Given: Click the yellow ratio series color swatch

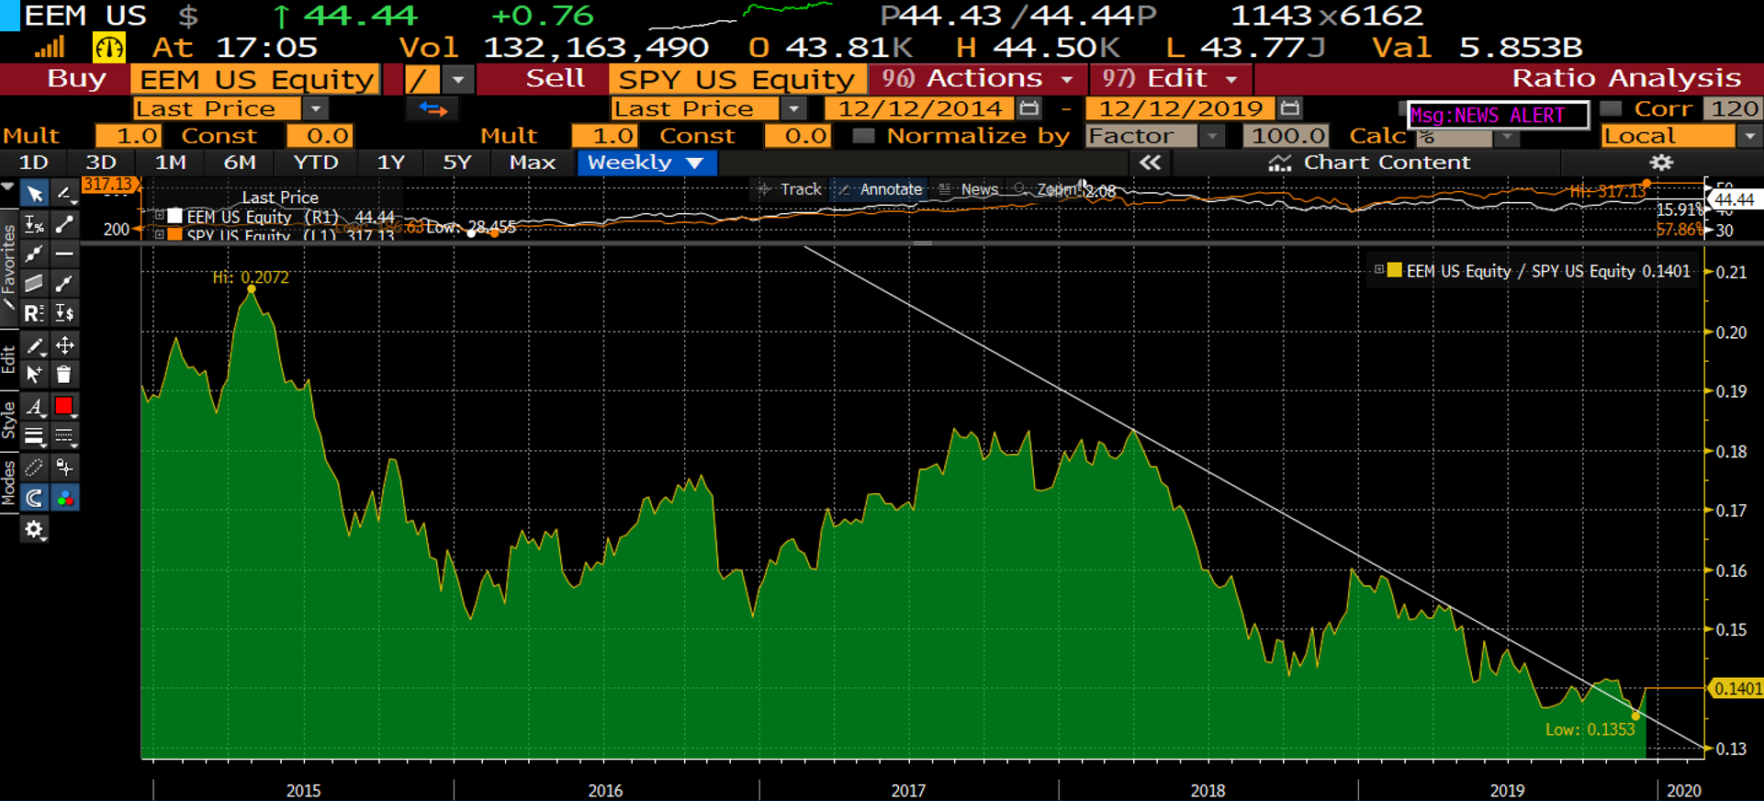Looking at the screenshot, I should tap(1395, 270).
